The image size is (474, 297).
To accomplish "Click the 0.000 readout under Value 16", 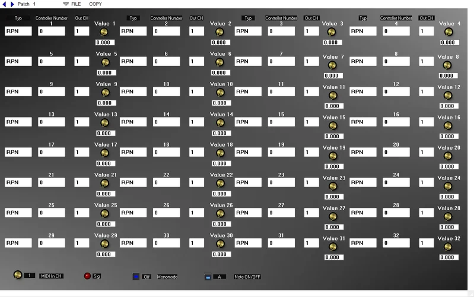I will tap(449, 136).
